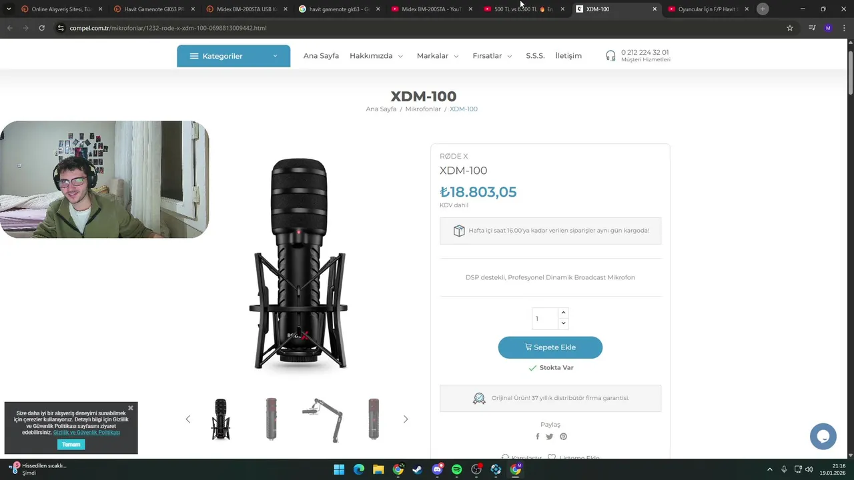Viewport: 854px width, 480px height.
Task: Open the S.S.S. page
Action: point(535,56)
